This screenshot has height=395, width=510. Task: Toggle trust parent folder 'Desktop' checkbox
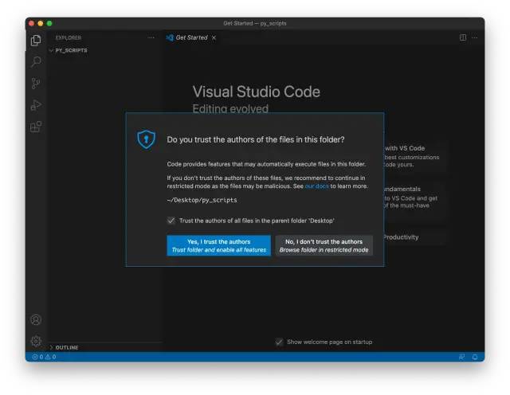(x=171, y=221)
